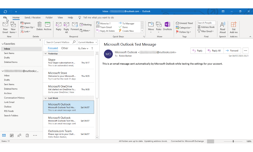Click Reply button in reading pane
Screen dimensions: 253x152
pyautogui.click(x=198, y=51)
